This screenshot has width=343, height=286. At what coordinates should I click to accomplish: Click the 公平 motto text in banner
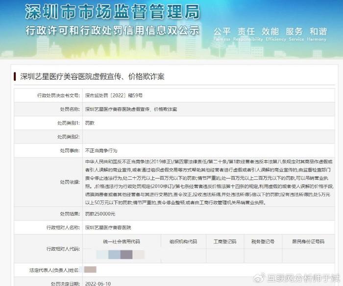point(222,32)
